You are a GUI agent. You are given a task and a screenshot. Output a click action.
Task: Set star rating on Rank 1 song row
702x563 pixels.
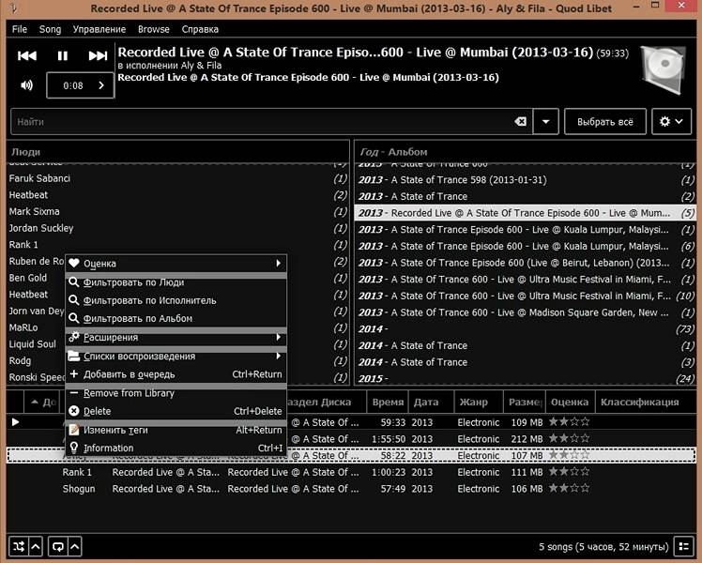coord(569,471)
